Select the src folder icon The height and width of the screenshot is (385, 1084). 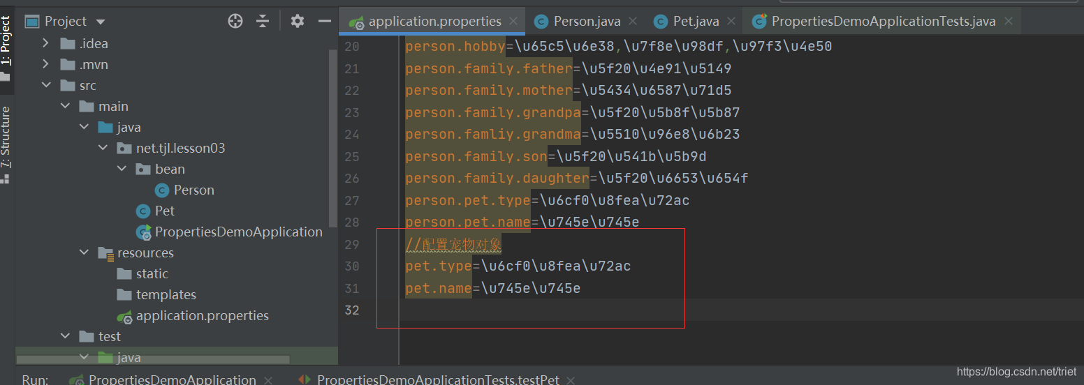68,85
